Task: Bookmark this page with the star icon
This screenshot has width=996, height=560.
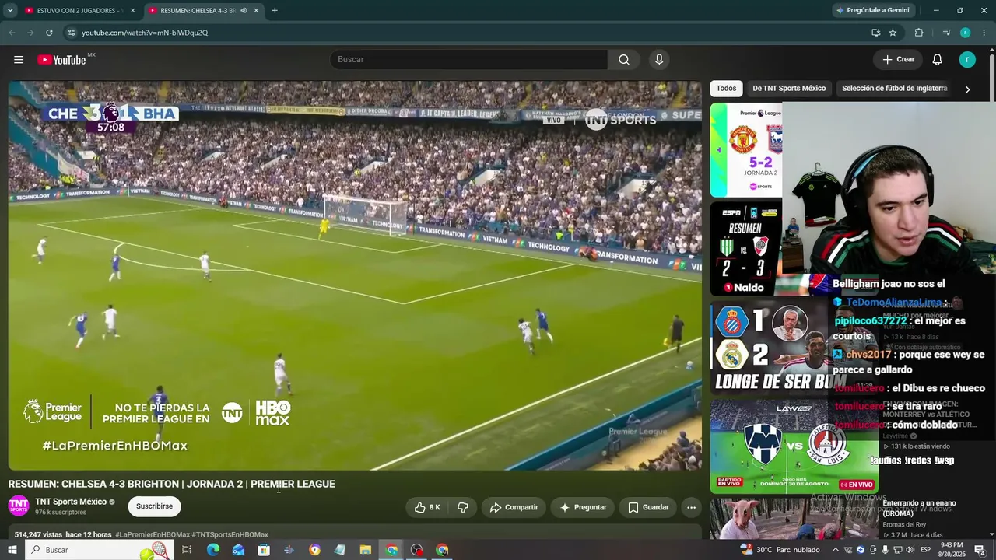Action: pyautogui.click(x=893, y=33)
